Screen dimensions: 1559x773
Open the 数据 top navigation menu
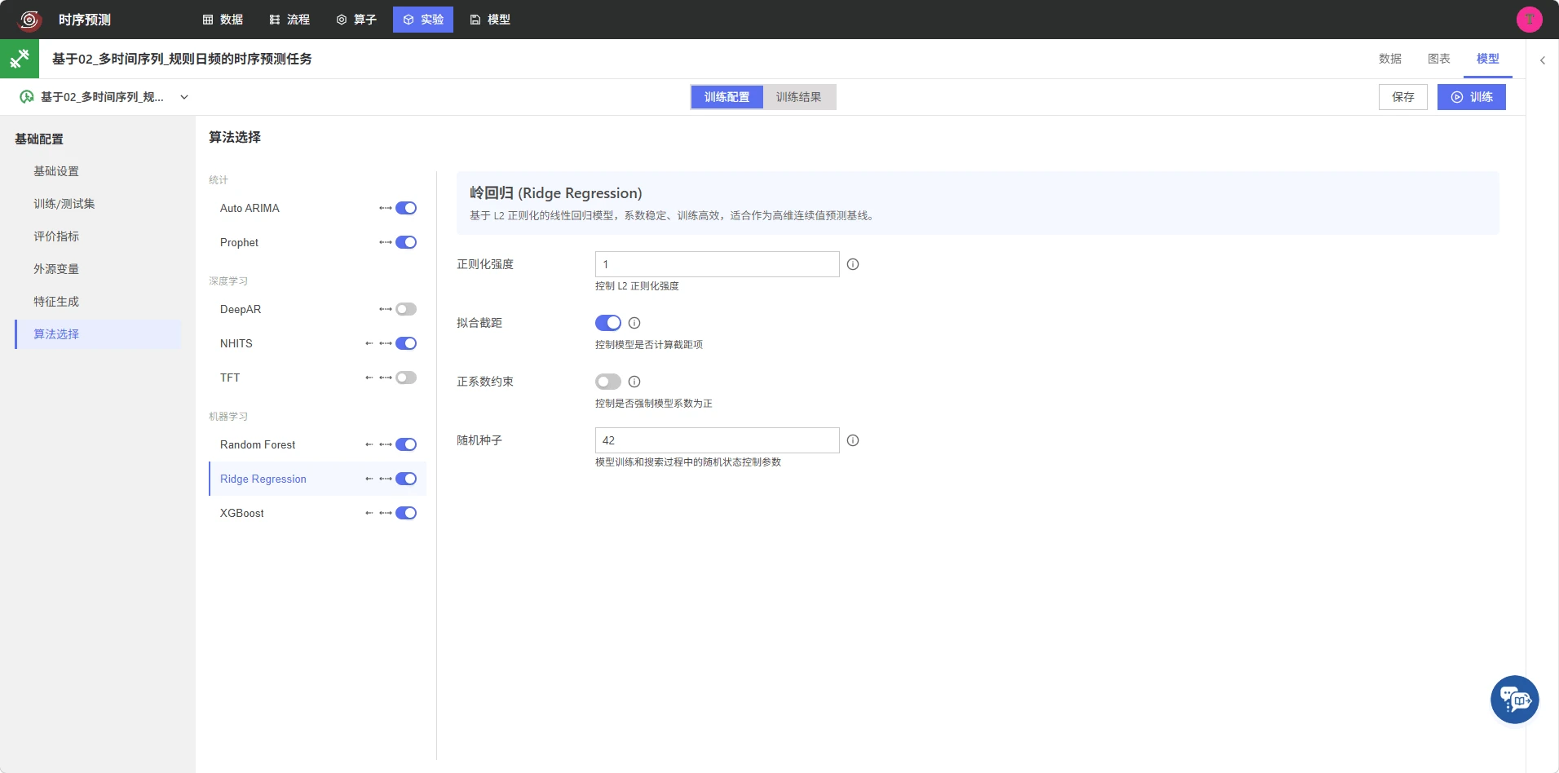[223, 20]
